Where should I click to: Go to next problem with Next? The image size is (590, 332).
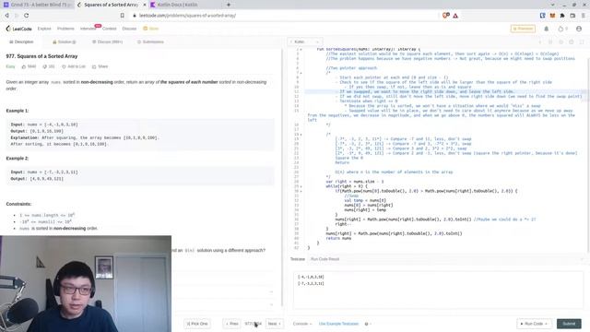click(275, 324)
